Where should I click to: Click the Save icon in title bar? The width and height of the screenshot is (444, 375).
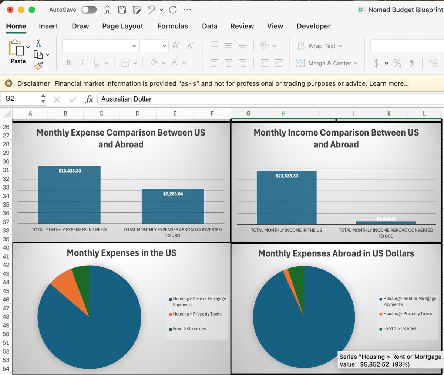122,10
